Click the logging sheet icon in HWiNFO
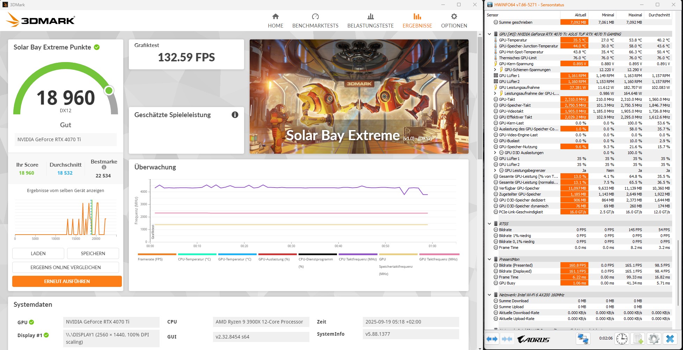Viewport: 683px width, 350px height. pyautogui.click(x=638, y=339)
